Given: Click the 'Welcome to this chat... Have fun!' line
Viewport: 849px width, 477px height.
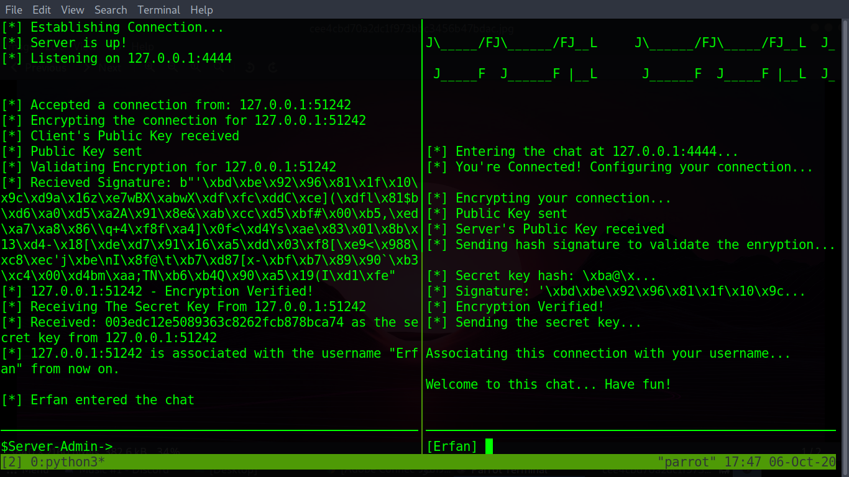Looking at the screenshot, I should point(549,384).
